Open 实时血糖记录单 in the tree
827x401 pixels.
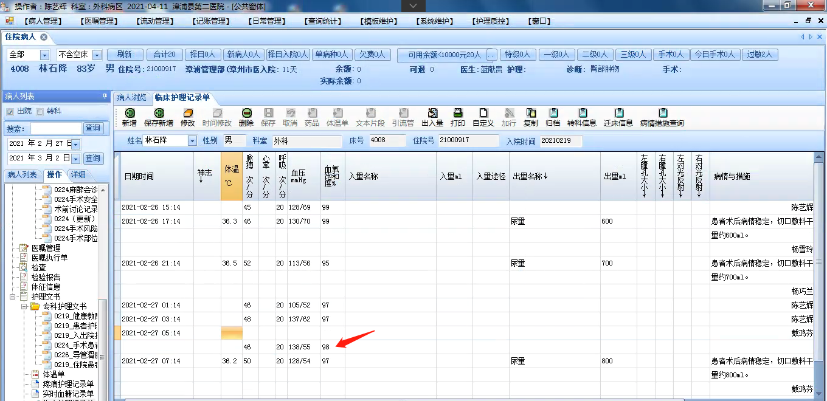point(68,394)
